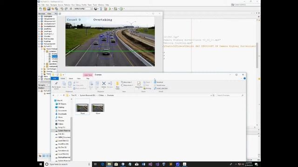The height and width of the screenshot is (167, 298).
Task: Click NetBeans Redo toolbar icon
Action: 66,9
